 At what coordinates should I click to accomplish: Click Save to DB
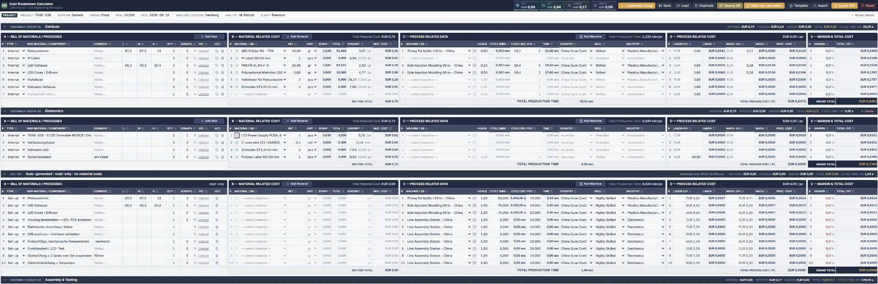pos(729,6)
